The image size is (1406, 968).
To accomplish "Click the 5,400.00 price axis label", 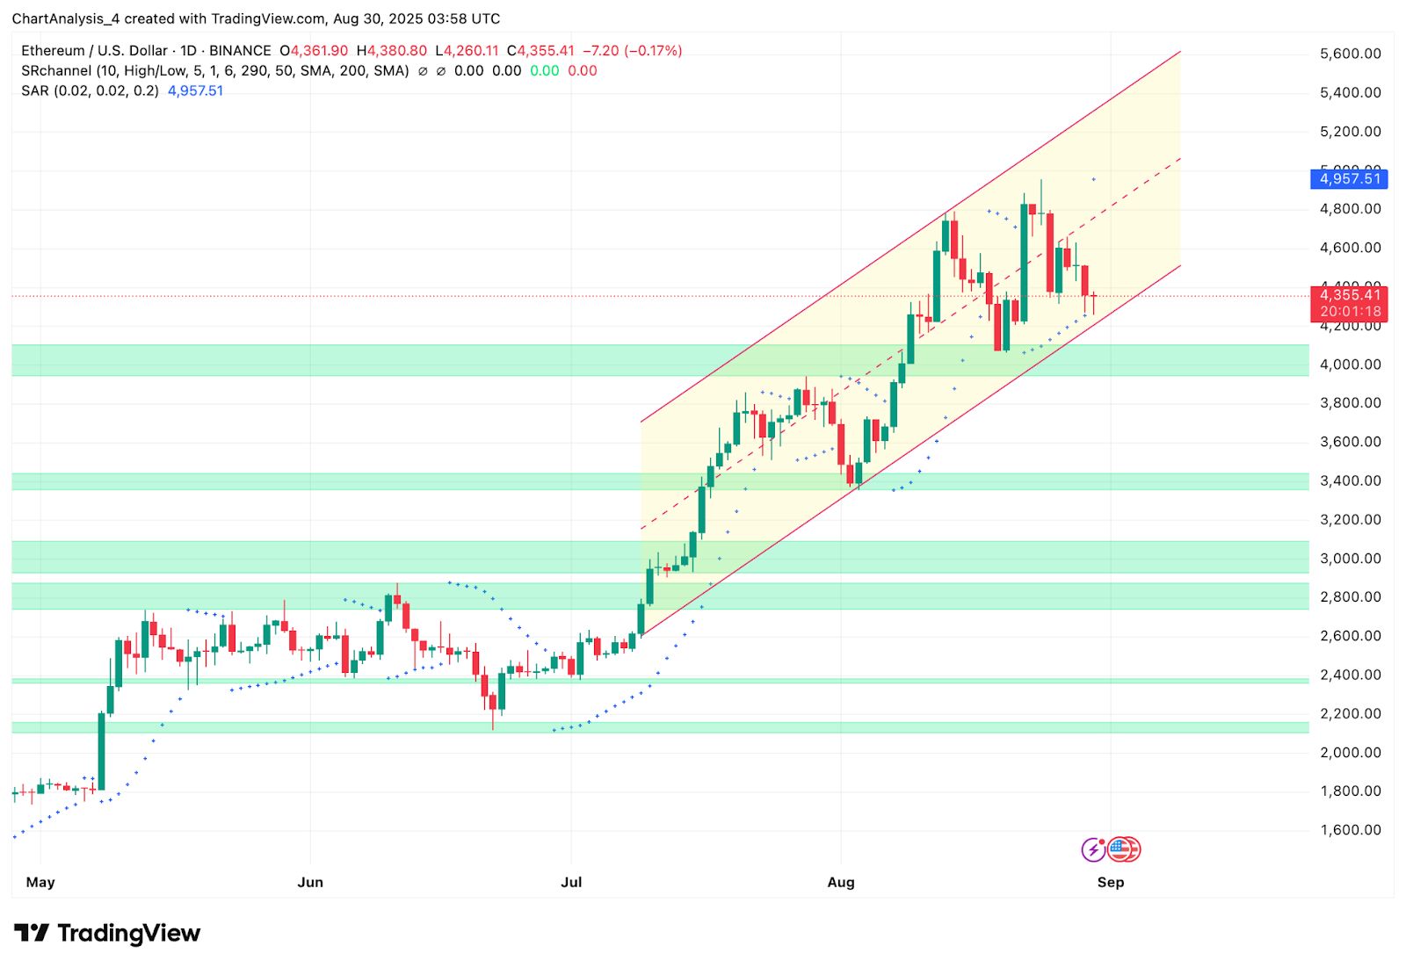I will (x=1350, y=92).
